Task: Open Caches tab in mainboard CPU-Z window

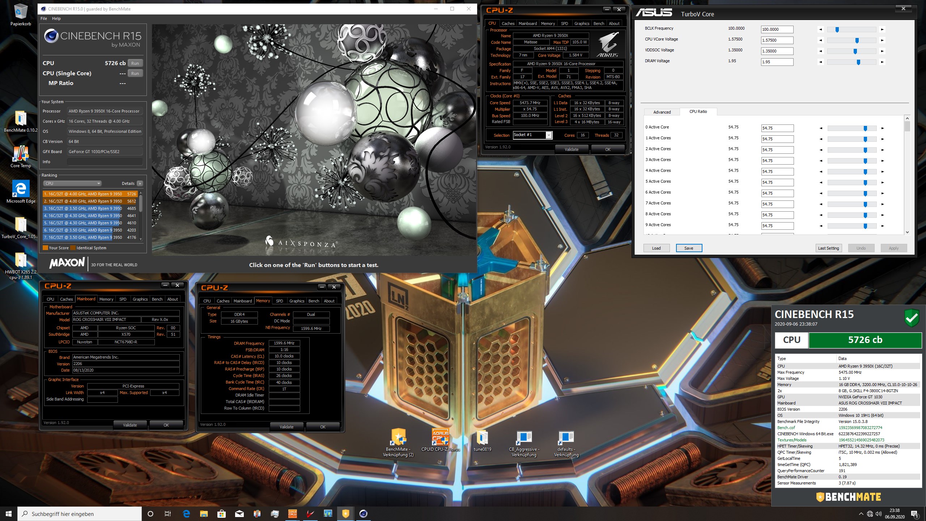Action: pyautogui.click(x=66, y=299)
